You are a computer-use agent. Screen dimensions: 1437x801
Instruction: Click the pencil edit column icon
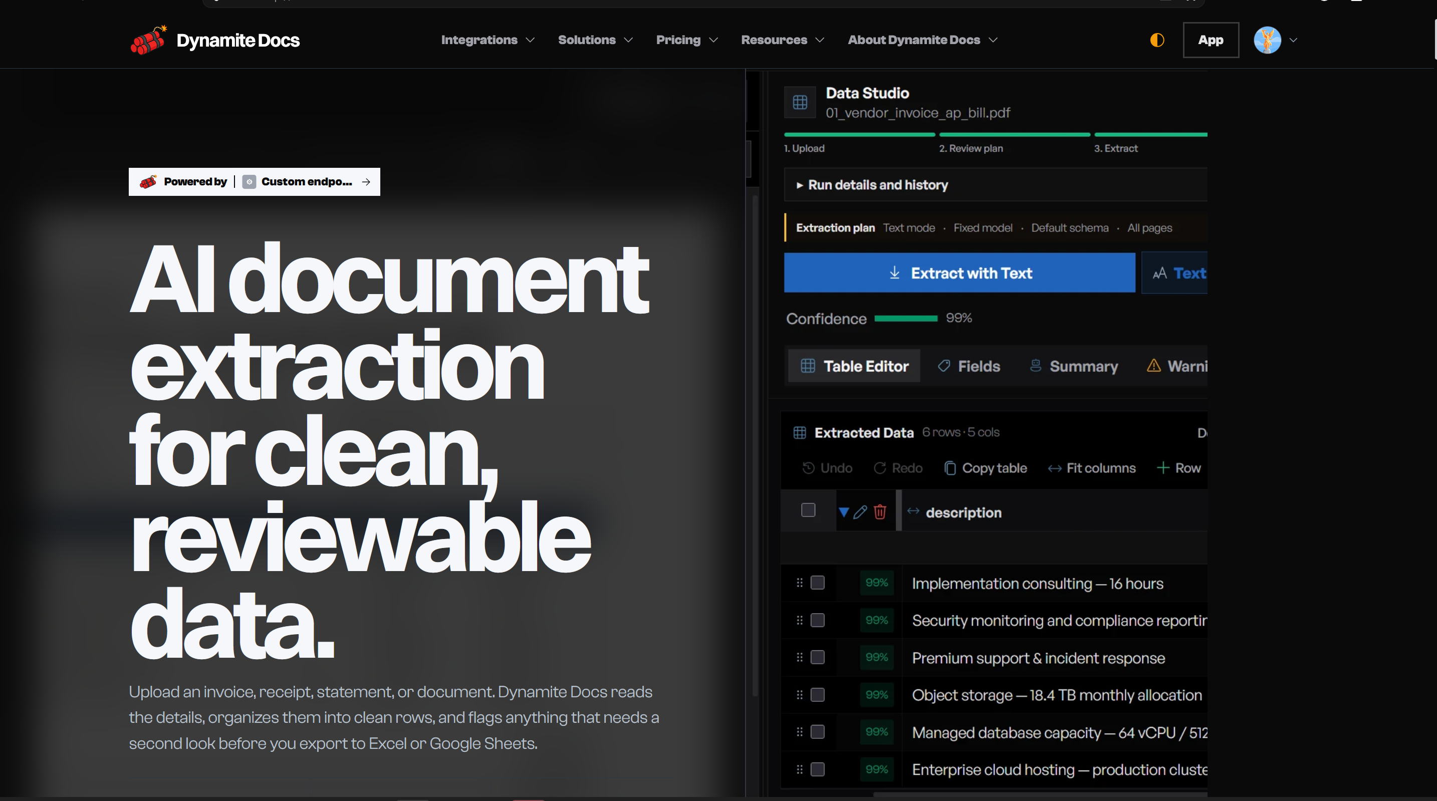click(860, 511)
